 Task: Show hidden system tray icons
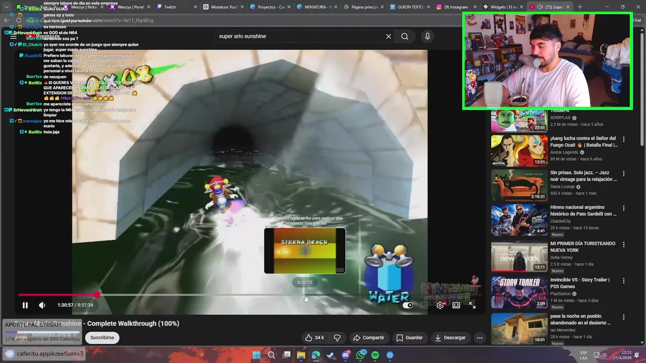pyautogui.click(x=570, y=355)
